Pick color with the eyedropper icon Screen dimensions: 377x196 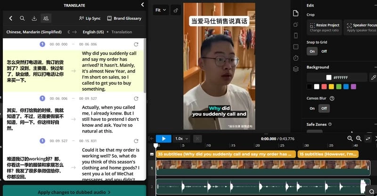click(373, 78)
